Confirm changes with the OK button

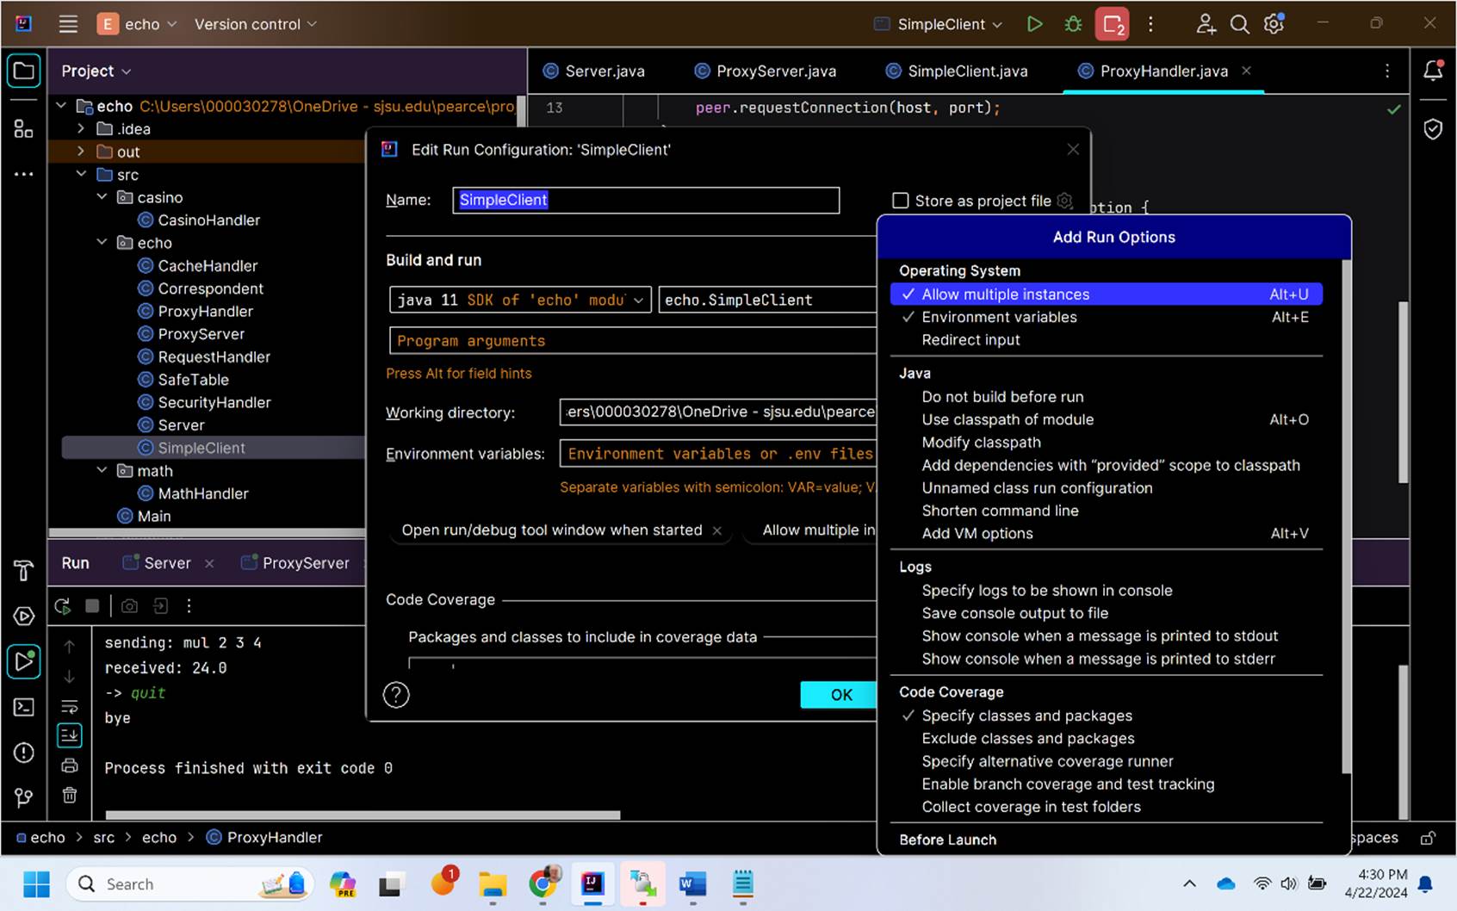point(840,694)
